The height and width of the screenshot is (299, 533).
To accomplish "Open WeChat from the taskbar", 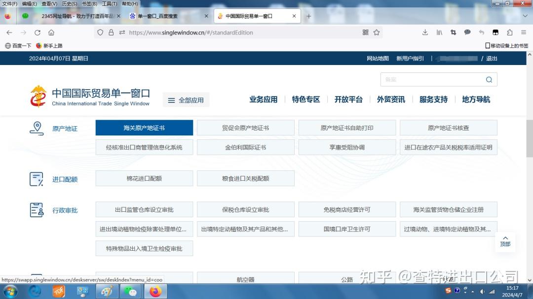I will click(131, 291).
